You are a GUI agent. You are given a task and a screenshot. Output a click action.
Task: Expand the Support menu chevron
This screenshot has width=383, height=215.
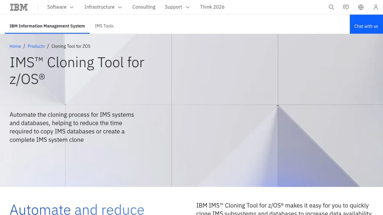click(x=188, y=7)
